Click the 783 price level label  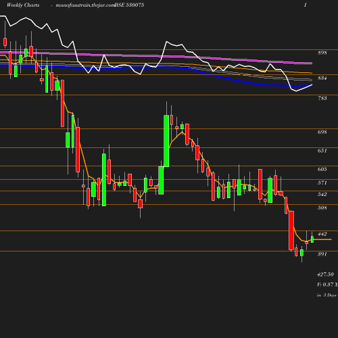tap(322, 98)
